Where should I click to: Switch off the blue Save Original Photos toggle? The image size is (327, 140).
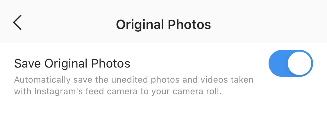(x=290, y=63)
